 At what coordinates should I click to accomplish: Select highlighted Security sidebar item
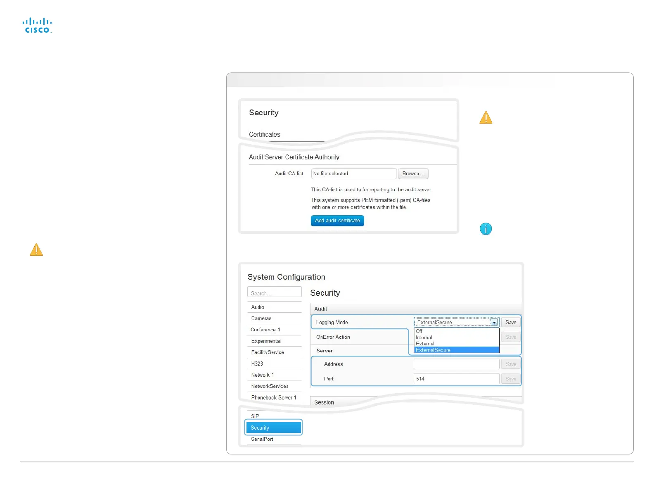[x=273, y=428]
